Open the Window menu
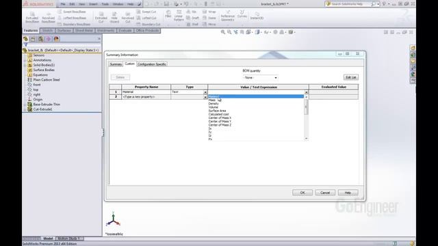Viewport: 438px width, 246px height. pos(118,4)
